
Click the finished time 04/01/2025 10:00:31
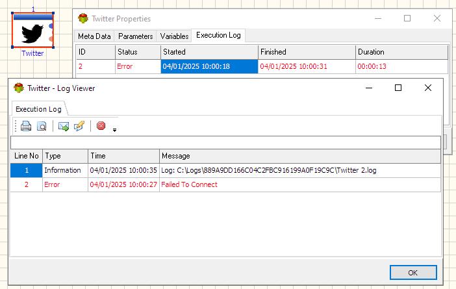tap(294, 67)
